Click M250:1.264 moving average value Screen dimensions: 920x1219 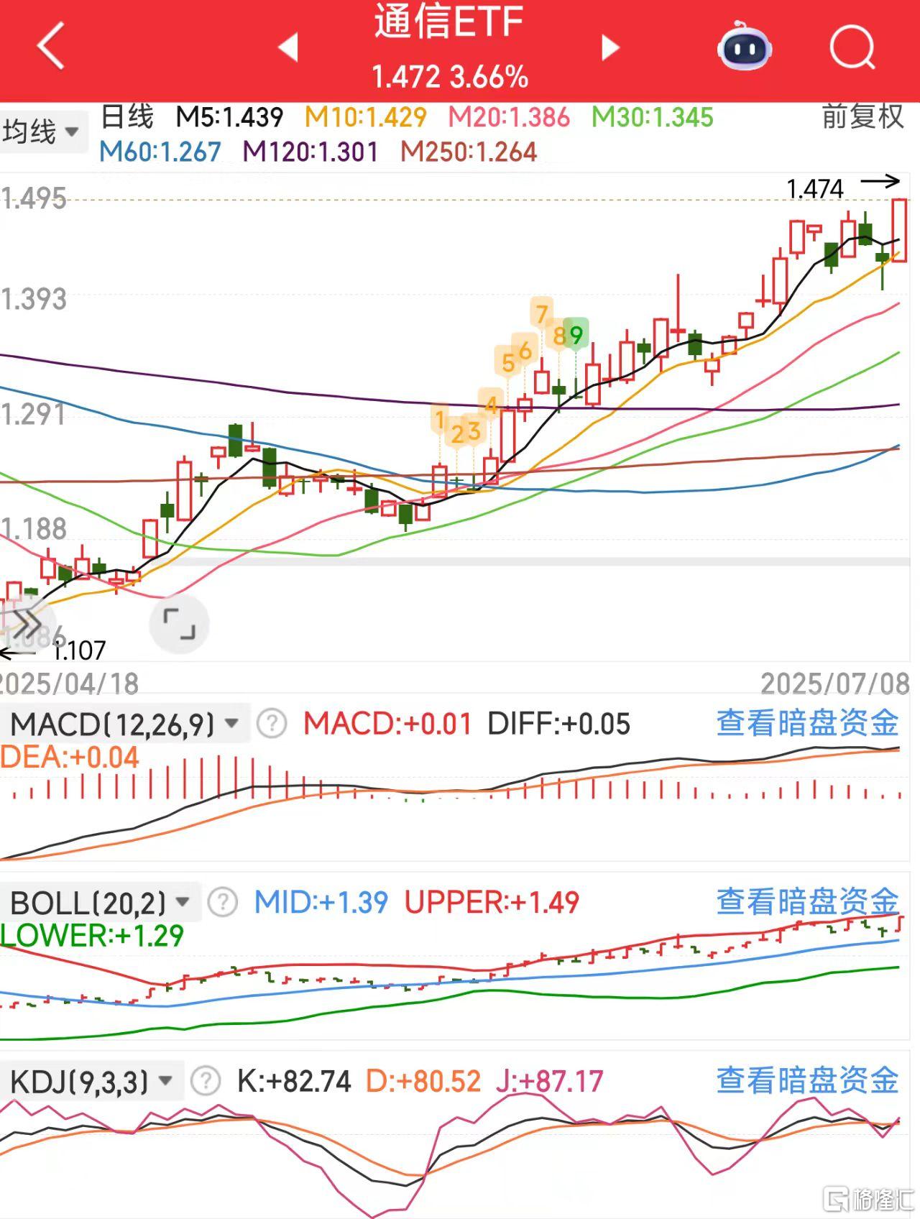pos(469,152)
